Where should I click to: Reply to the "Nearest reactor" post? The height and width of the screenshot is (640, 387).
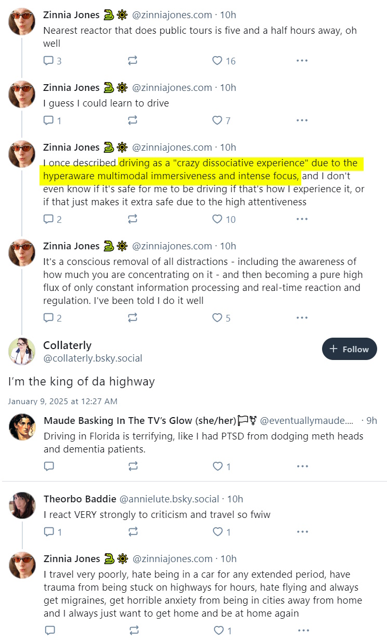(x=52, y=61)
